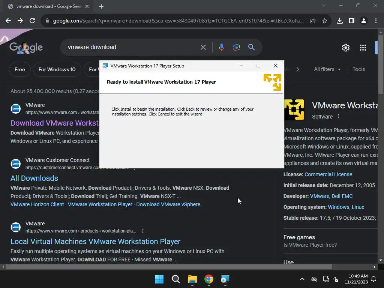Screen dimensions: 384x288
Task: Close the VMware Player Setup dialog
Action: 276,66
